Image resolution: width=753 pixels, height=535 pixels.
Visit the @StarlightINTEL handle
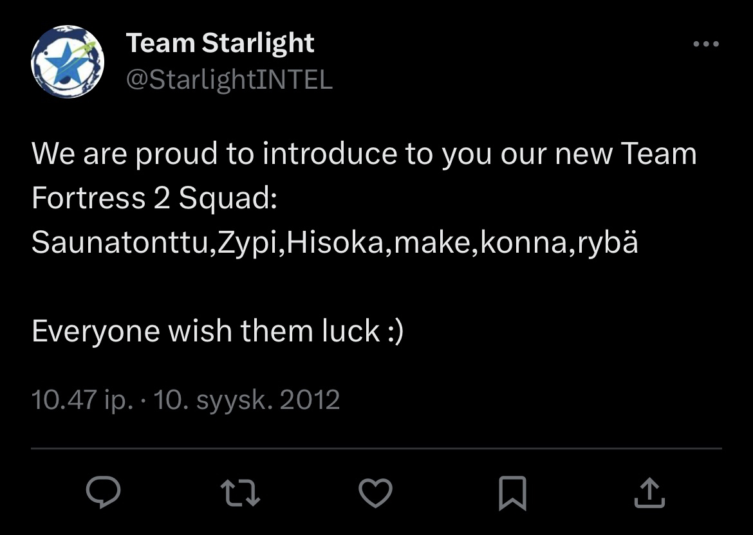(229, 79)
